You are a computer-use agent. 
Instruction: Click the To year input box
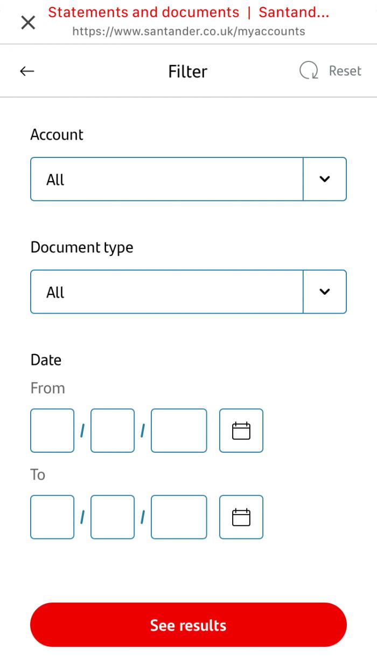[178, 517]
